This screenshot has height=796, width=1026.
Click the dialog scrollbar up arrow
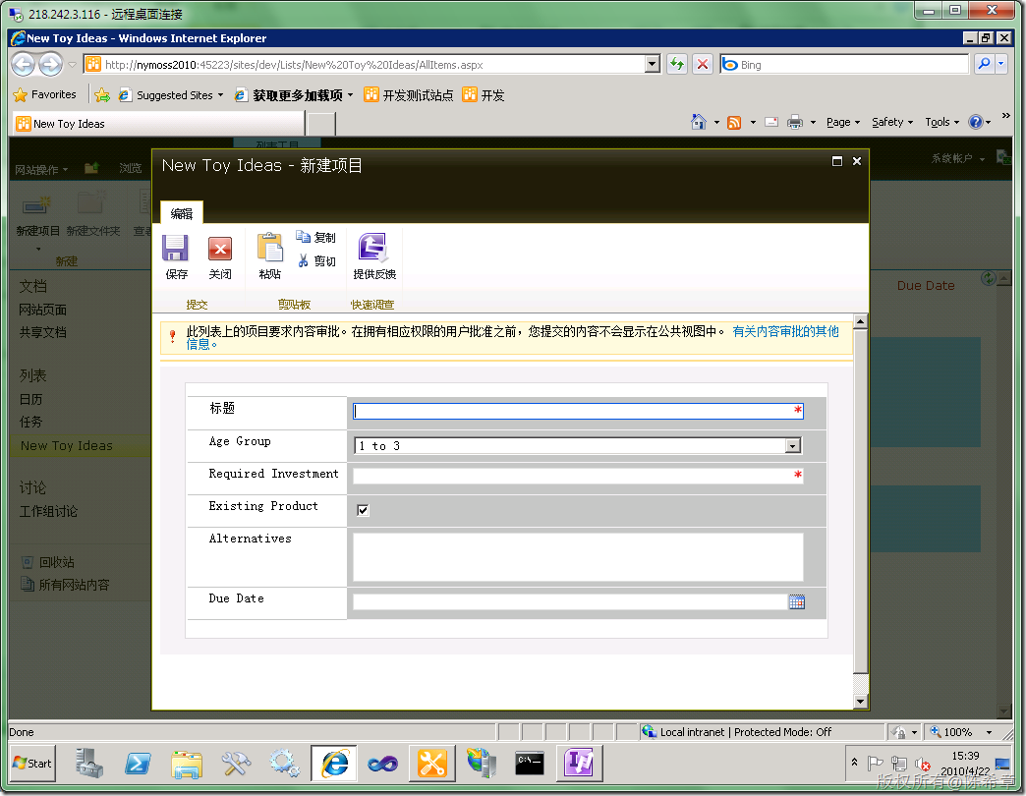click(x=861, y=321)
